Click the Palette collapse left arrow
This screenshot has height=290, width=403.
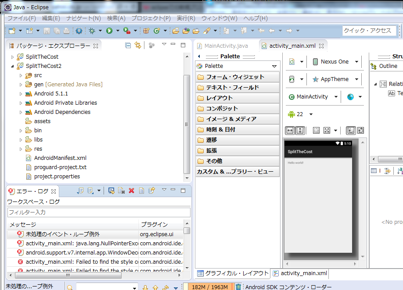point(199,57)
